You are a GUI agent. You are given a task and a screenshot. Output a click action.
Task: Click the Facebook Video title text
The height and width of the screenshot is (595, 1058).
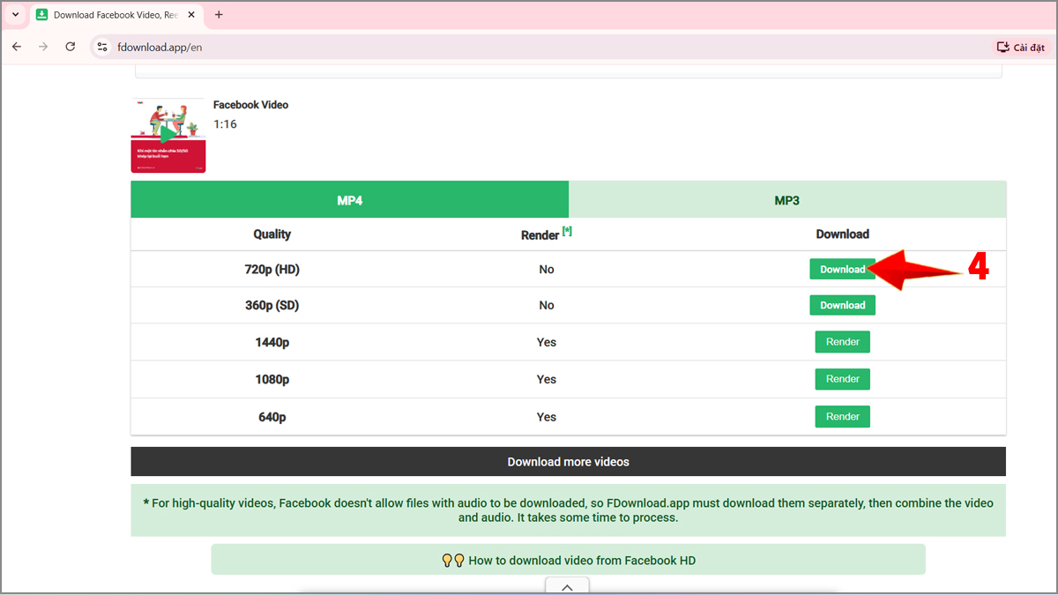coord(251,105)
